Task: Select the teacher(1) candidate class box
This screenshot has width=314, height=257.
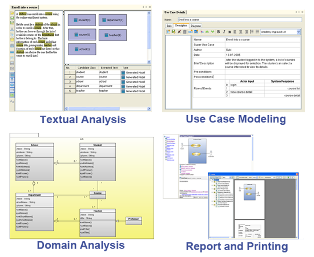Action: [112, 35]
